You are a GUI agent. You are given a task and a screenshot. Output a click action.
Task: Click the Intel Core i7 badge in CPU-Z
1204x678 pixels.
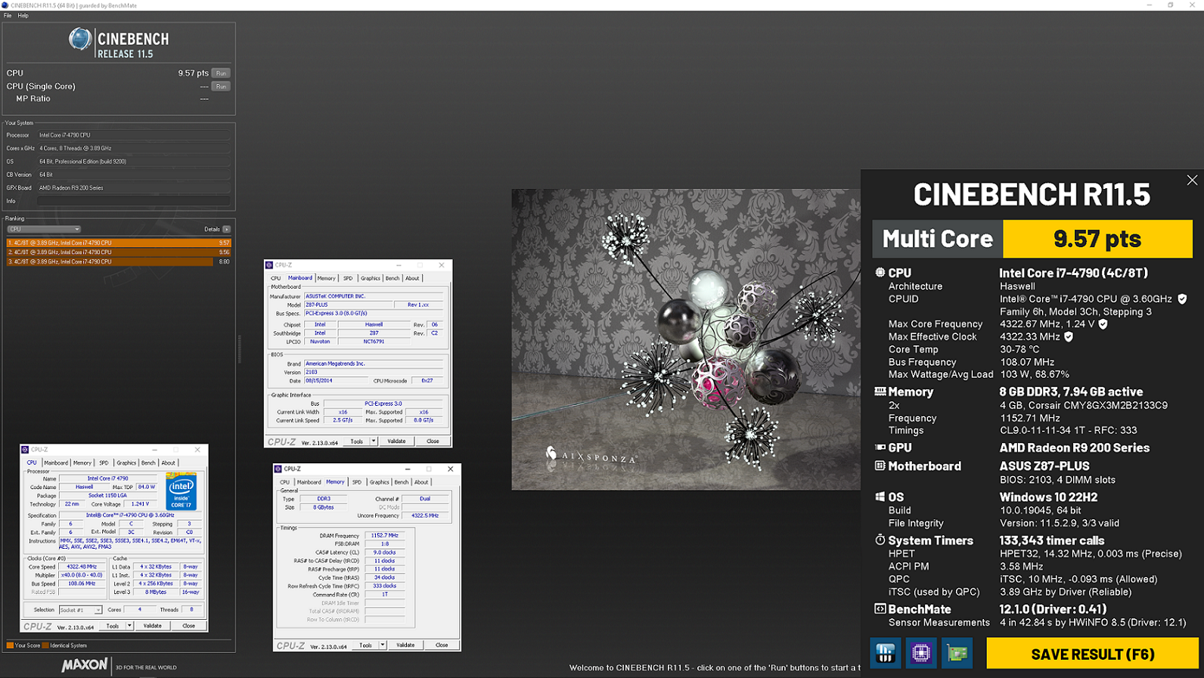(181, 491)
